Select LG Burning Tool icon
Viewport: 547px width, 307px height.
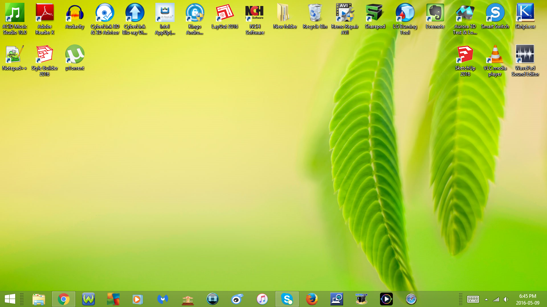[405, 19]
